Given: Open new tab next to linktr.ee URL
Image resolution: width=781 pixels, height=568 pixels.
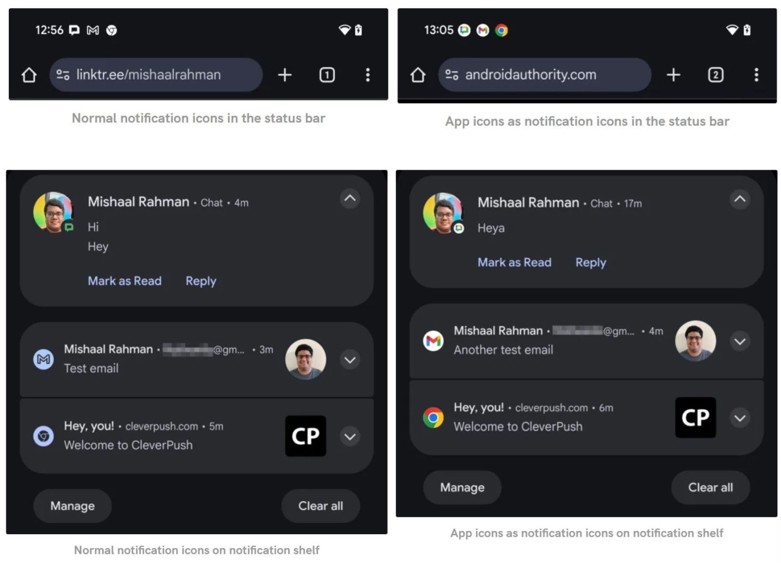Looking at the screenshot, I should (x=285, y=75).
